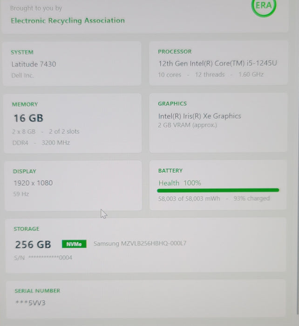
Task: Click the MEMORY heading
Action: (25, 104)
